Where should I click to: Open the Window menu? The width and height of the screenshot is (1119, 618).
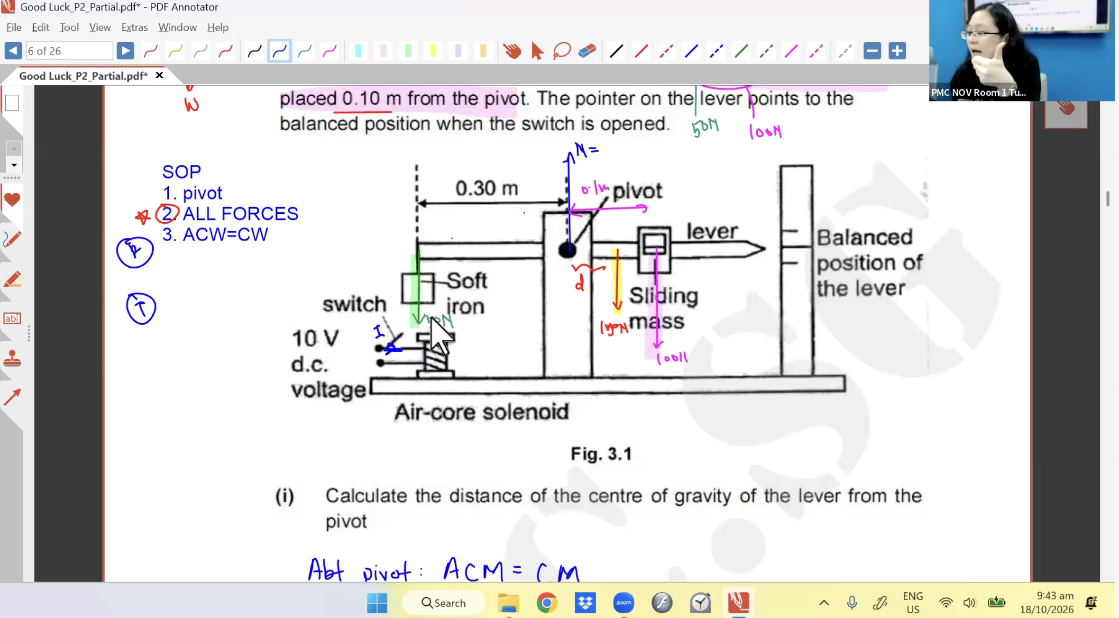[177, 27]
